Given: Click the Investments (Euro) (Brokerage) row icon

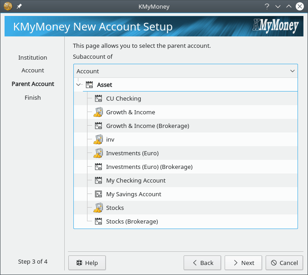Looking at the screenshot, I should click(98, 167).
